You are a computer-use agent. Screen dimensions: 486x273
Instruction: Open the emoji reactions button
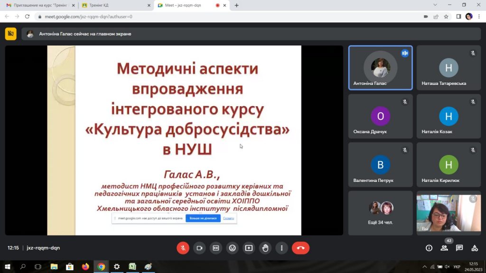point(232,248)
